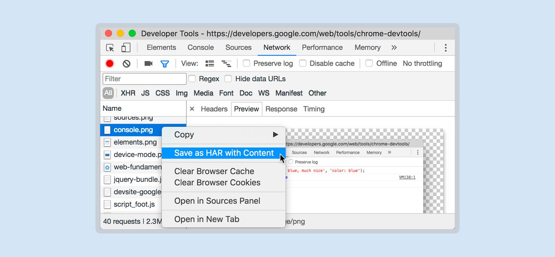Filter requests by XHR
The image size is (555, 257).
(128, 93)
